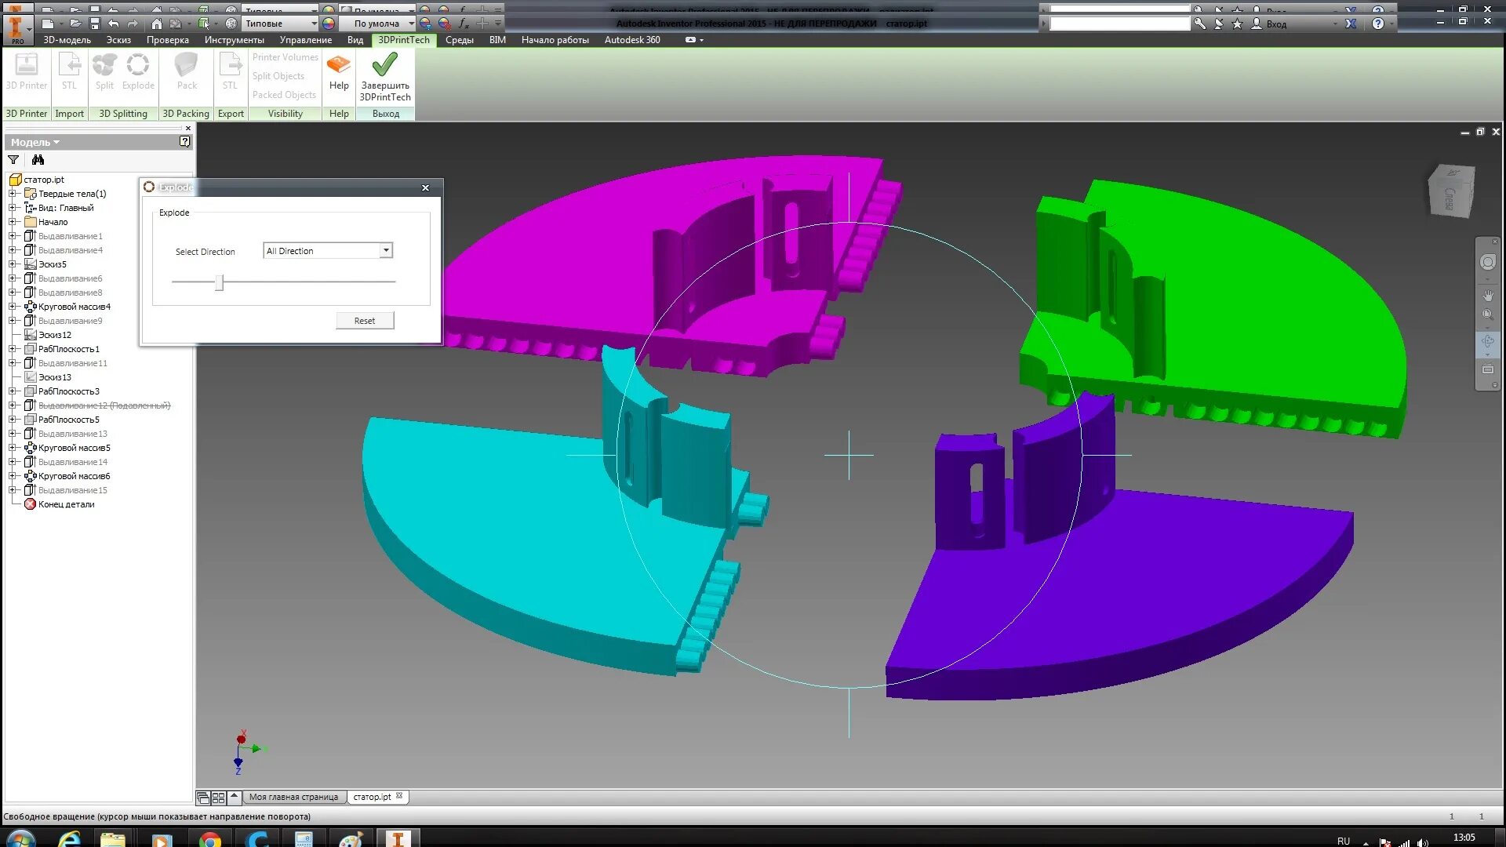1506x847 pixels.
Task: Click the Help book icon in ribbon
Action: click(339, 65)
